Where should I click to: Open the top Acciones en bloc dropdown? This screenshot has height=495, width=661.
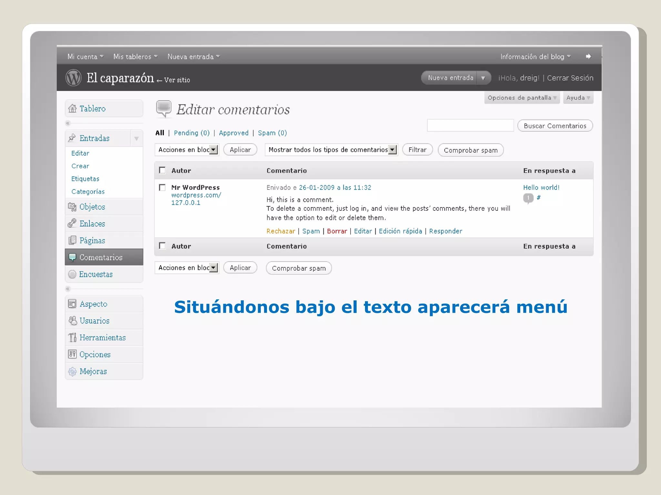pos(187,150)
